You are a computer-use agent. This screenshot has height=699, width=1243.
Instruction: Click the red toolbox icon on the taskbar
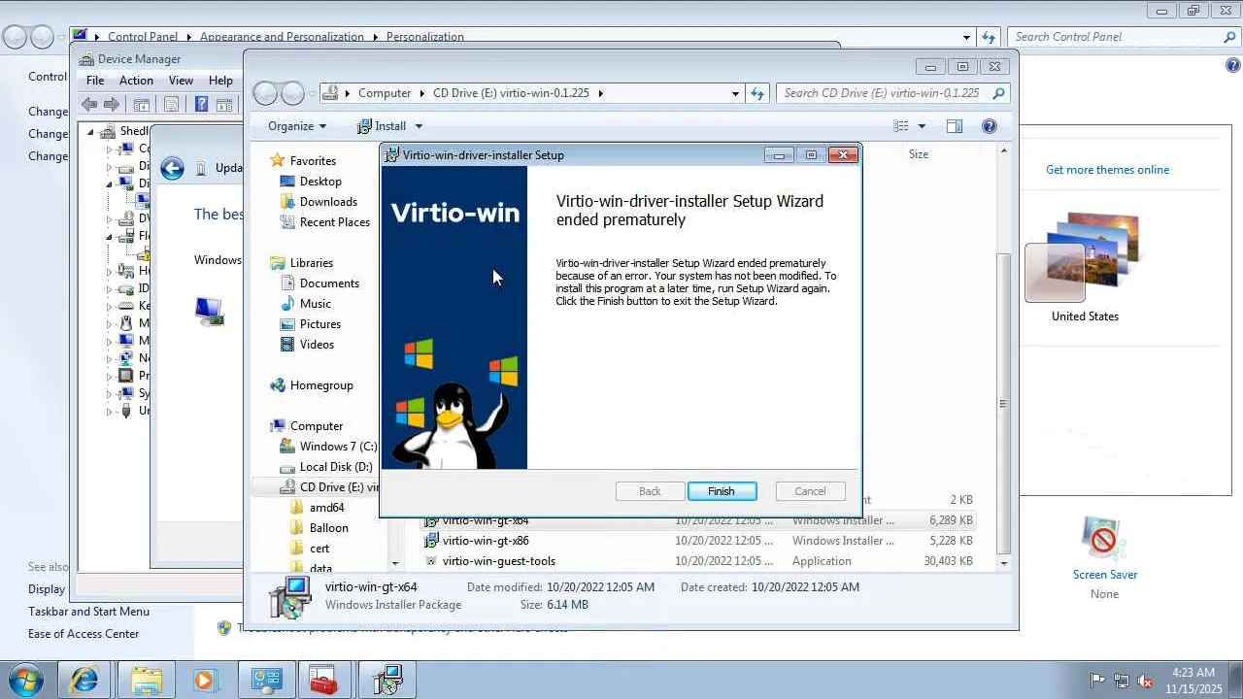[323, 680]
